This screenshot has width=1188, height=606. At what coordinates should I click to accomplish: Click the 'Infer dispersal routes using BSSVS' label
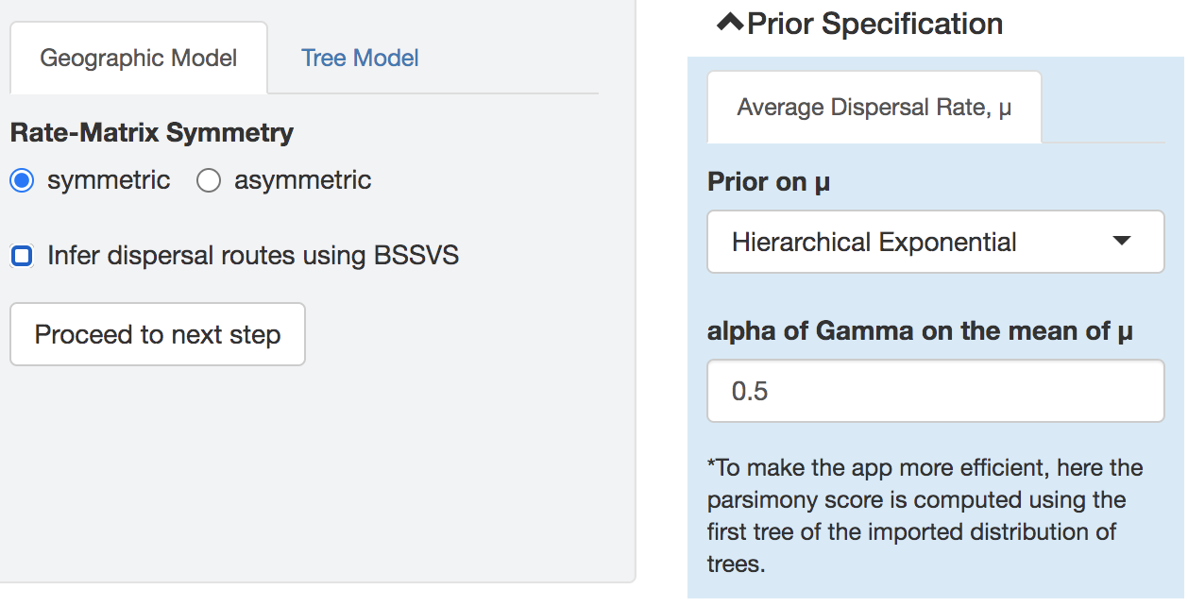click(253, 255)
